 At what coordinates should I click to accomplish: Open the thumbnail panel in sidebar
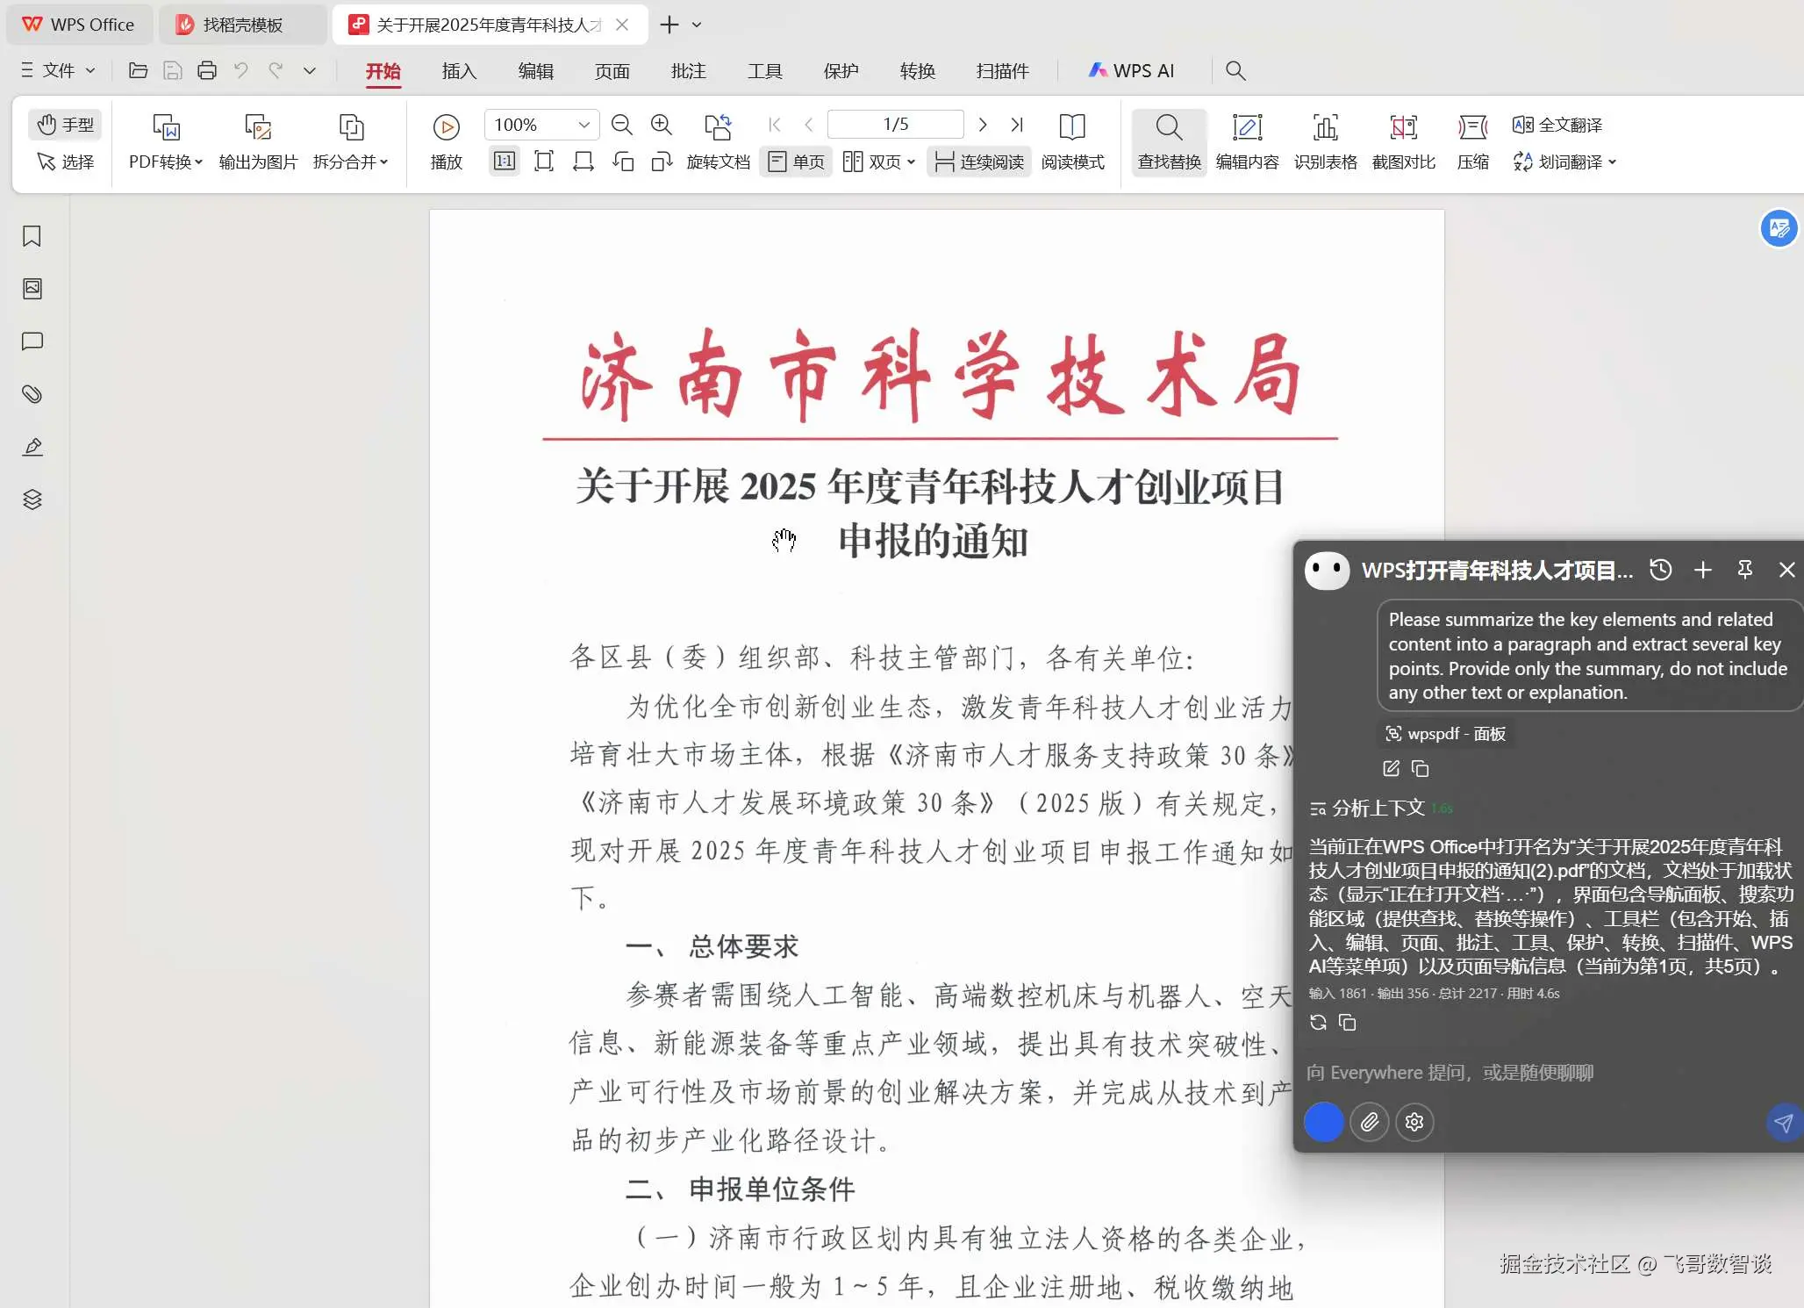[32, 289]
